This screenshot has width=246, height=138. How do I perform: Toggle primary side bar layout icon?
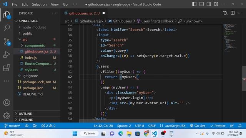click(x=194, y=4)
